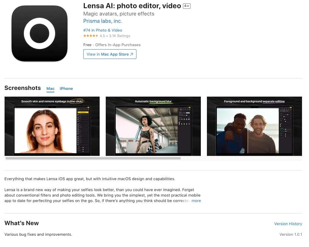Screen dimensions: 309x247
Task: Click the Lensa AI: photo editor, video title
Action: (x=132, y=6)
